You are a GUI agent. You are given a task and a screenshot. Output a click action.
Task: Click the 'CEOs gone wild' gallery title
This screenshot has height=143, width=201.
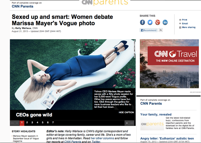34,115
